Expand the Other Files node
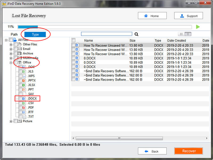This screenshot has height=160, width=213. coord(11,45)
